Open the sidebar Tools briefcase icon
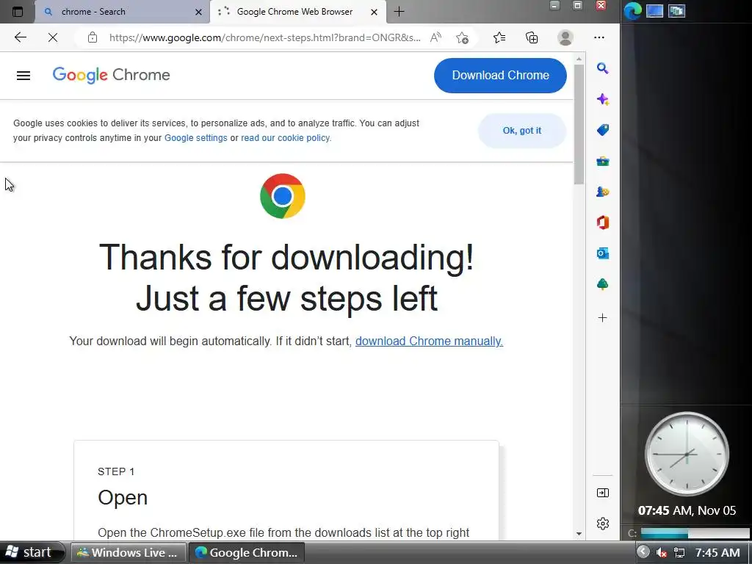The image size is (752, 564). (x=603, y=161)
